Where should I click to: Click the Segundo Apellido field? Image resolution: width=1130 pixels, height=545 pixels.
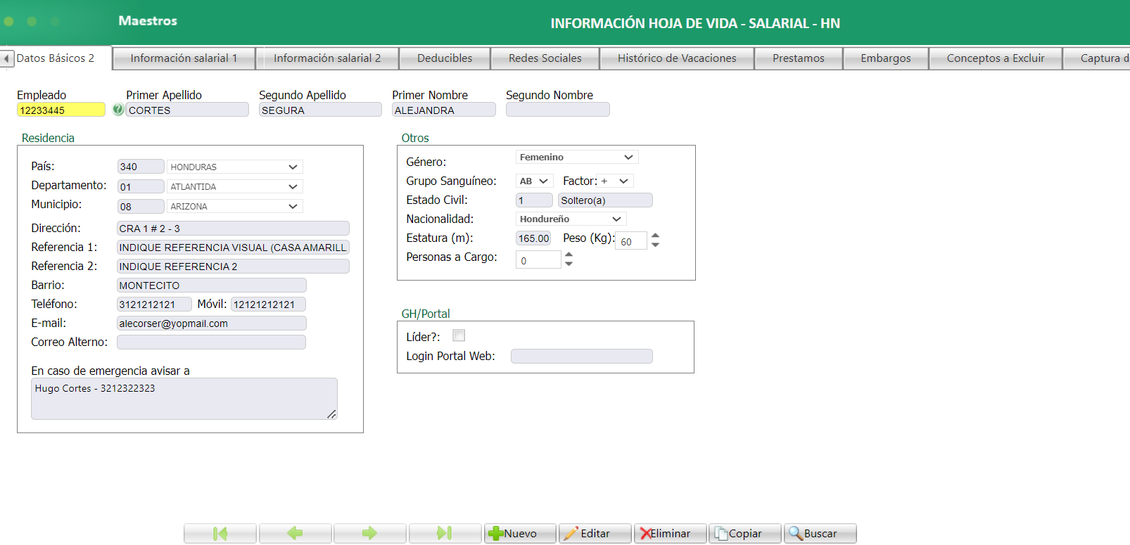click(x=320, y=110)
